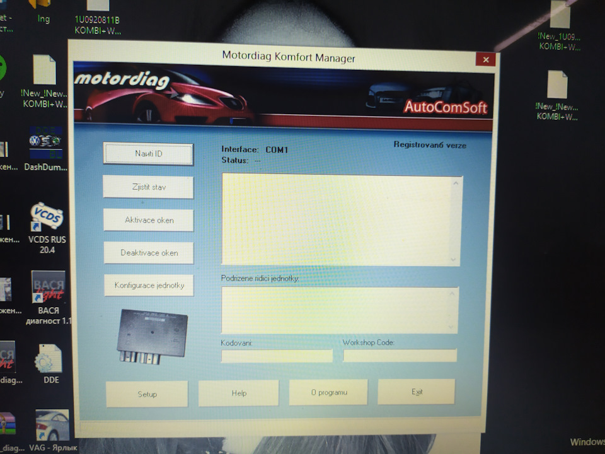Select left !New_!New.. KOMBI+W.. file icon
The image size is (605, 454).
[44, 81]
